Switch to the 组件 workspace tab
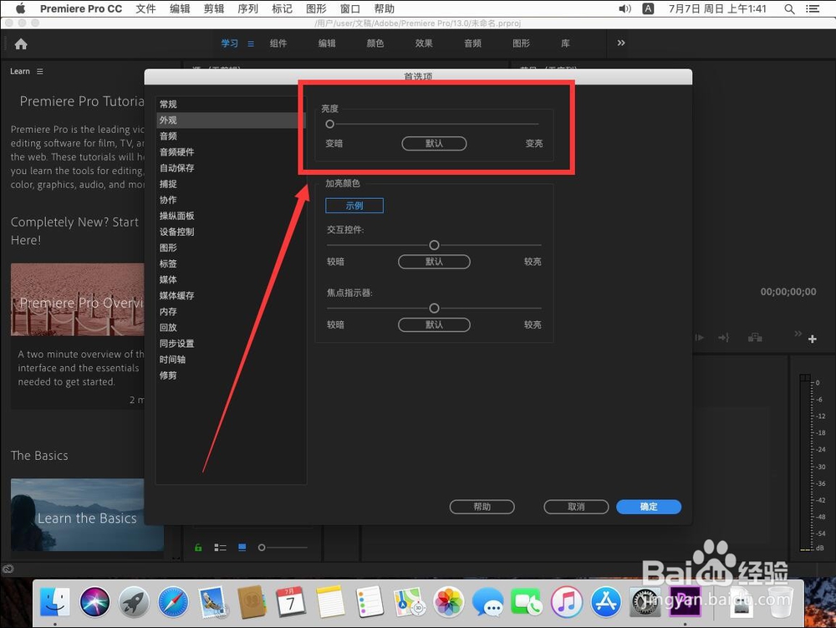Image resolution: width=836 pixels, height=628 pixels. 278,43
